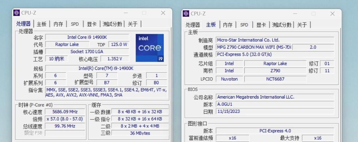
Task: Click chipset name Raptor Lake in motherboard tab
Action: tap(275, 64)
